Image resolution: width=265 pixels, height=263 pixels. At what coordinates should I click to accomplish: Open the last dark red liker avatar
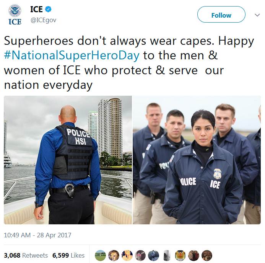(x=207, y=255)
